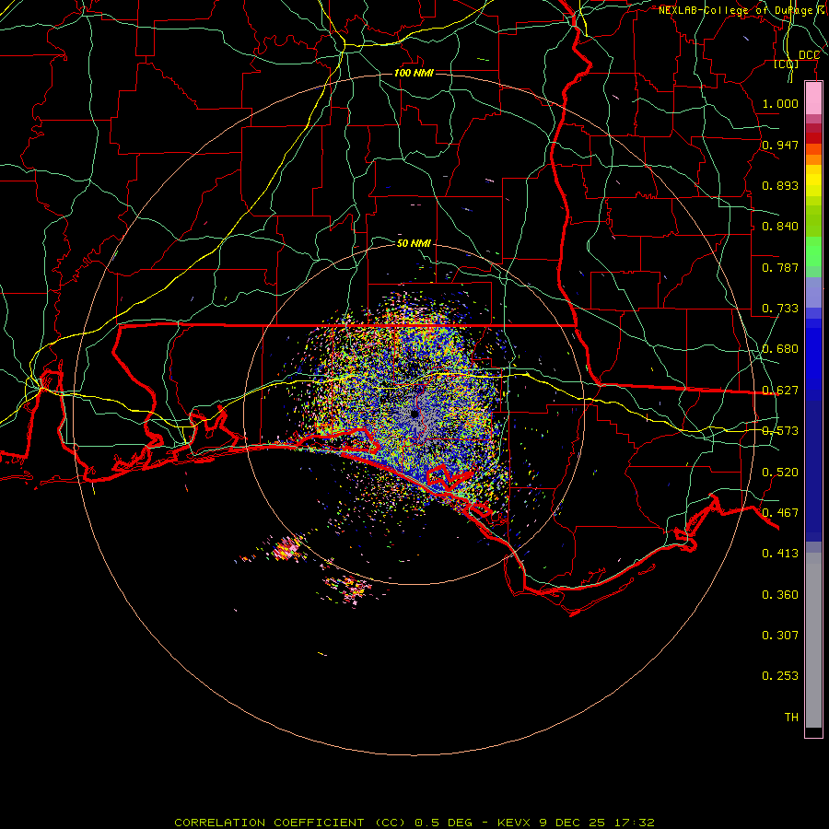Screen dimensions: 829x829
Task: Click the 0.413 legend value
Action: [x=780, y=554]
